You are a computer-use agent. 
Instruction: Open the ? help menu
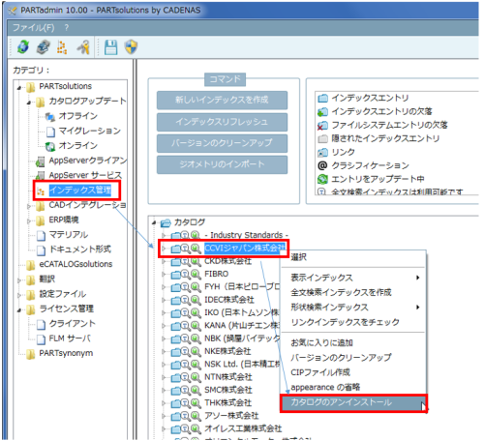pyautogui.click(x=67, y=28)
